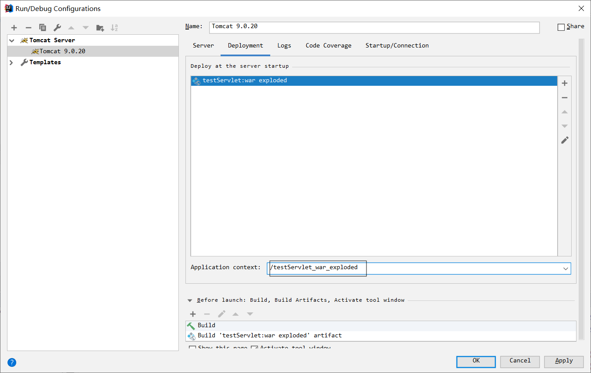Move configuration down in left toolbar

coord(86,28)
